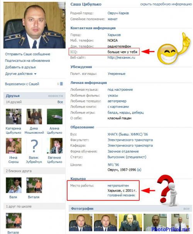This screenshot has height=234, width=193.
Task: Open the http://механик.ru website link
Action: tap(121, 58)
